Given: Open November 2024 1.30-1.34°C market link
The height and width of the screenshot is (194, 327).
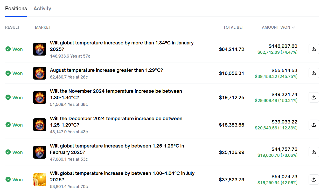Looking at the screenshot, I should (x=116, y=94).
